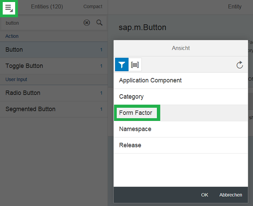Select the Form Factor filter
The image size is (253, 206).
coord(136,113)
